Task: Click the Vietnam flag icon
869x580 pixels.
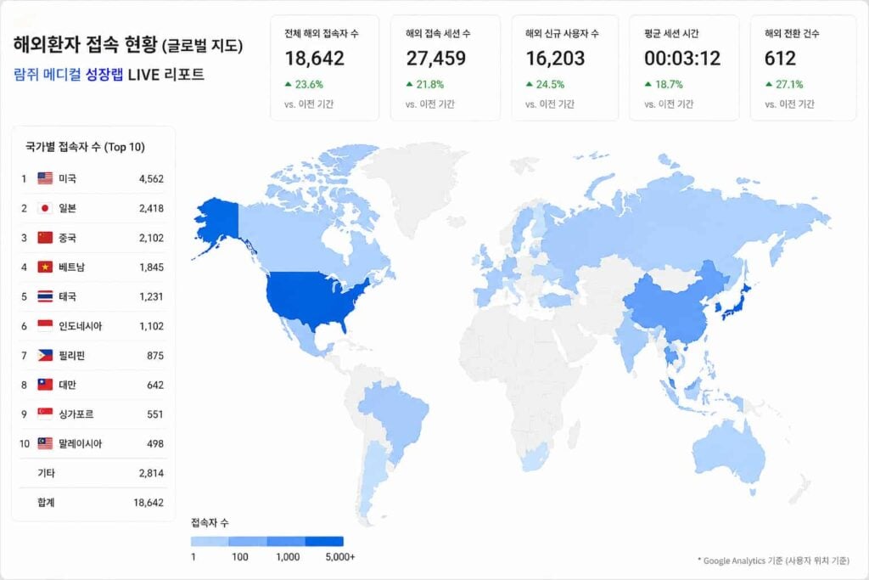Action: pos(45,267)
